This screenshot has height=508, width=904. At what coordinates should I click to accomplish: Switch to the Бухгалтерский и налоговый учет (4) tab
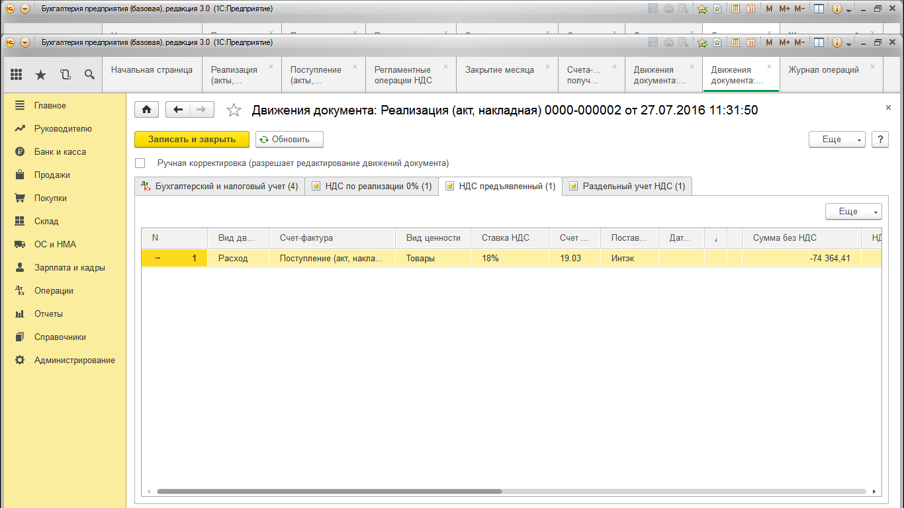pos(219,186)
